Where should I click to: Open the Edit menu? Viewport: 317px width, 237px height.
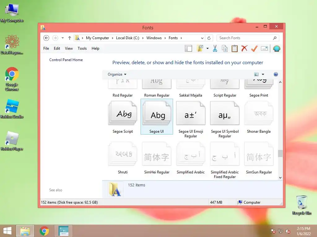click(x=57, y=48)
